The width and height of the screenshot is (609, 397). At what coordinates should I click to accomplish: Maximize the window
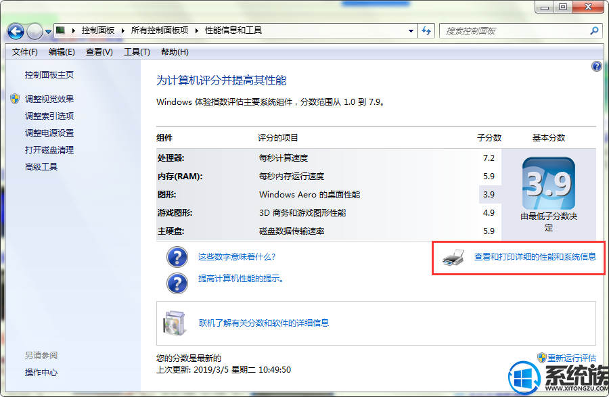point(563,7)
